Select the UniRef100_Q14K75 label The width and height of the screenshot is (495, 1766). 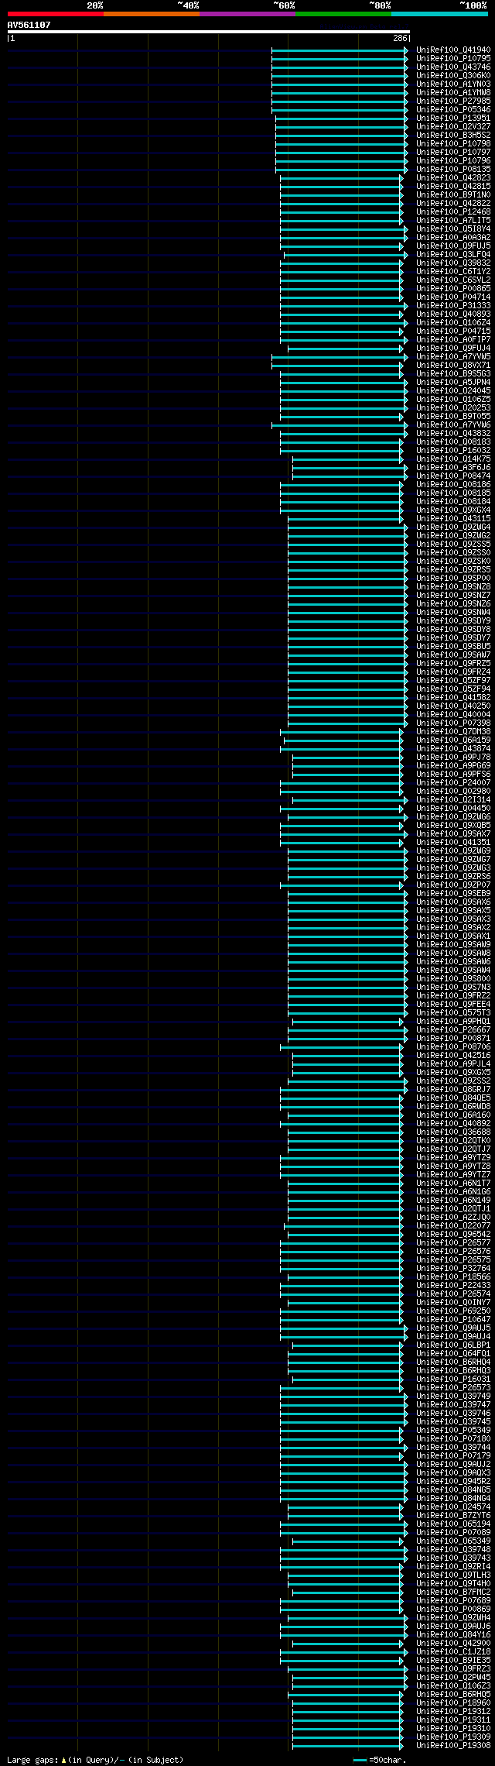point(453,459)
